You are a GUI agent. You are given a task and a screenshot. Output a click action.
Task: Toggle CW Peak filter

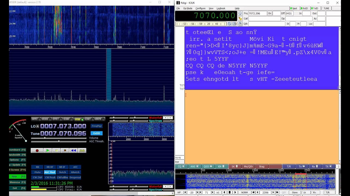(x=50, y=177)
